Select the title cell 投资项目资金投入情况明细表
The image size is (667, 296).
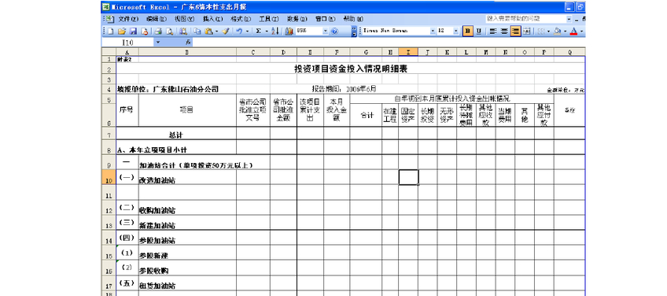351,69
